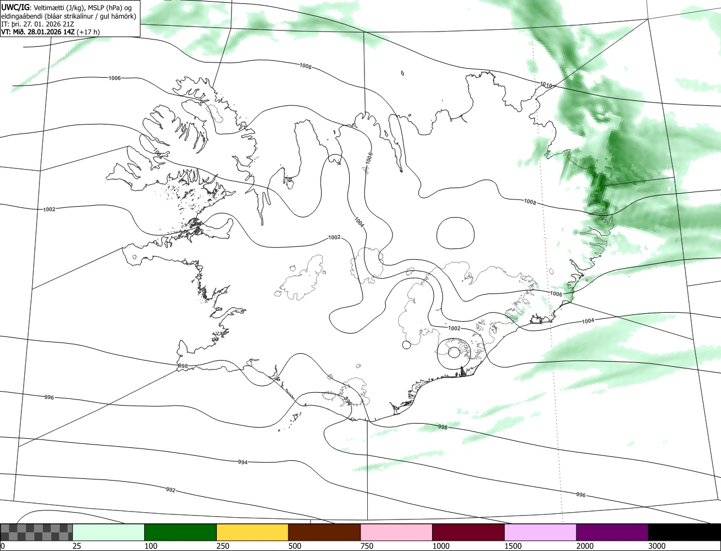Click the 994 isobar label

tap(242, 462)
